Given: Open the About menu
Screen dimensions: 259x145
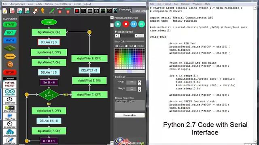Looking at the screenshot, I should pyautogui.click(x=87, y=4).
